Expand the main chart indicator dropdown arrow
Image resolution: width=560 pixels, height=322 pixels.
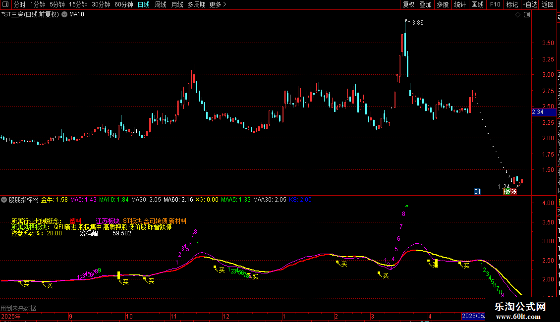pos(64,14)
